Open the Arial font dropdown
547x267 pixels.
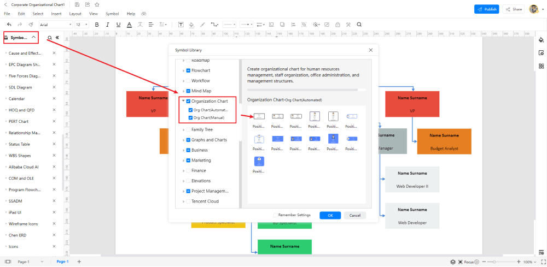[55, 25]
